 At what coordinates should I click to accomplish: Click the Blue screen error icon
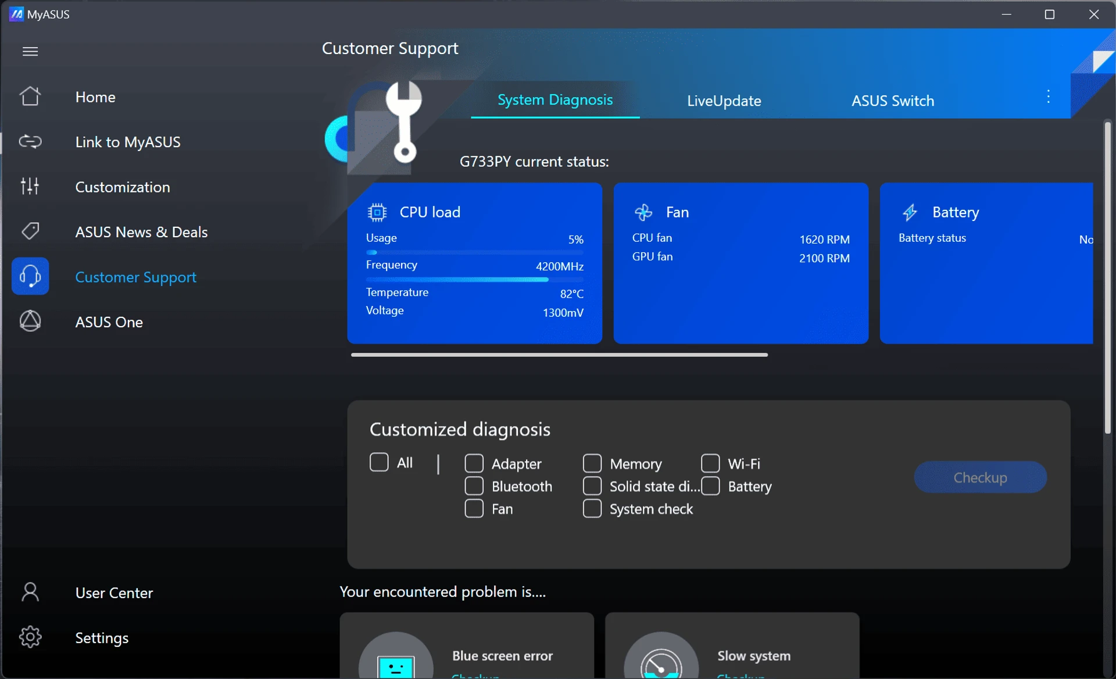(x=396, y=656)
